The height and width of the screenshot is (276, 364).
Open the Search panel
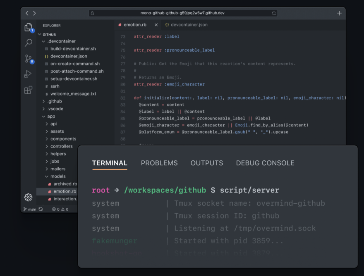29,43
